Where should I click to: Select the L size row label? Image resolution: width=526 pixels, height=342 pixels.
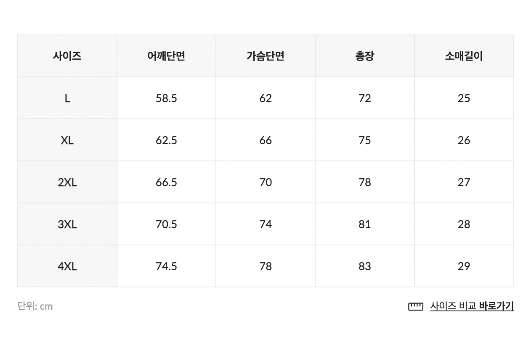(67, 98)
